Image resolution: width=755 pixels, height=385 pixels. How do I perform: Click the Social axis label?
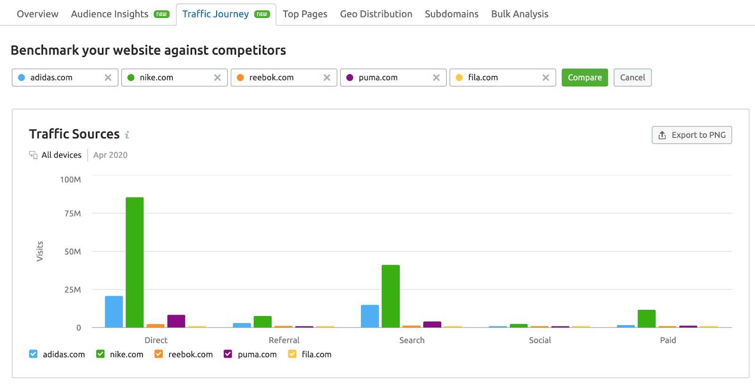(540, 340)
